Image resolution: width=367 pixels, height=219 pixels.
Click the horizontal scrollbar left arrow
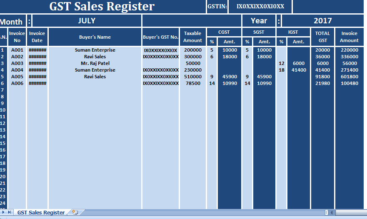332,212
